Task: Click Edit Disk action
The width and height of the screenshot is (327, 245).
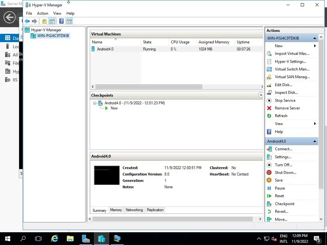Action: tap(284, 85)
